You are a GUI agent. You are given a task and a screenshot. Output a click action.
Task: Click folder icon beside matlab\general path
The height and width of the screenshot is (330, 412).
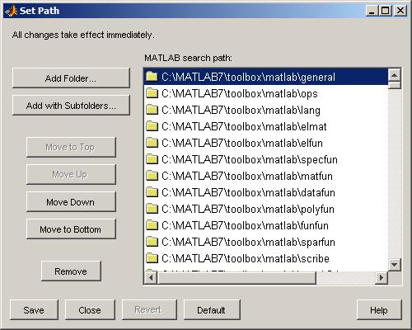tap(152, 77)
